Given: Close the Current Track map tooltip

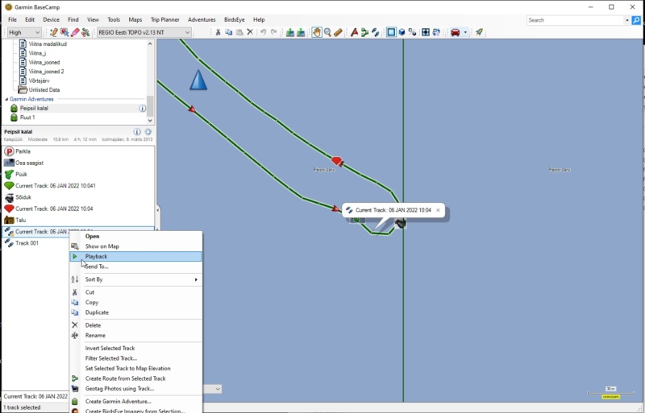Looking at the screenshot, I should (x=438, y=210).
